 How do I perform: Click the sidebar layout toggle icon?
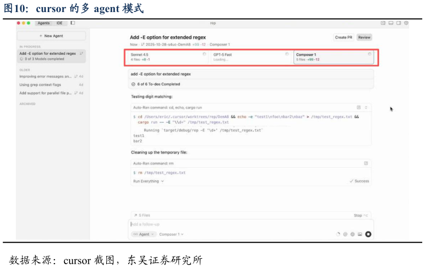pos(73,23)
